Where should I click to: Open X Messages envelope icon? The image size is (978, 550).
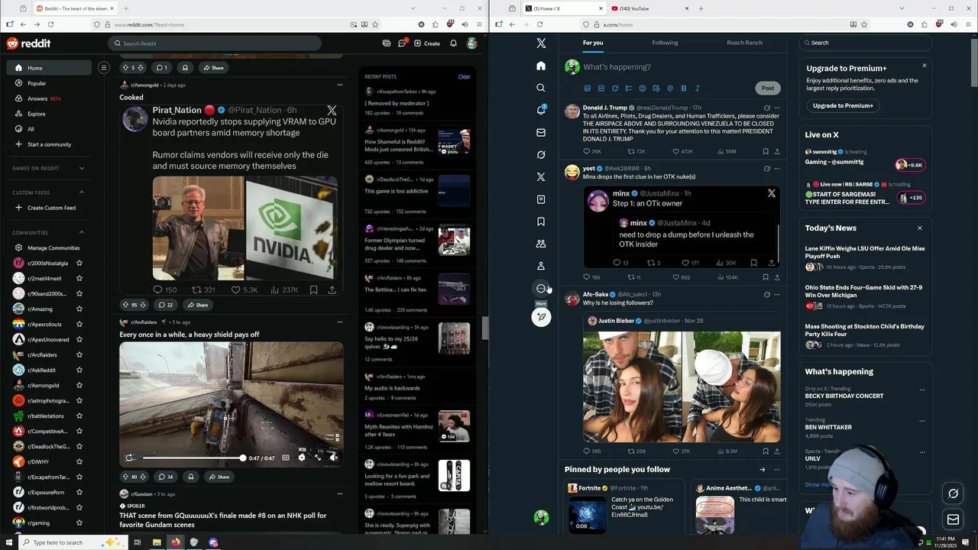(541, 132)
